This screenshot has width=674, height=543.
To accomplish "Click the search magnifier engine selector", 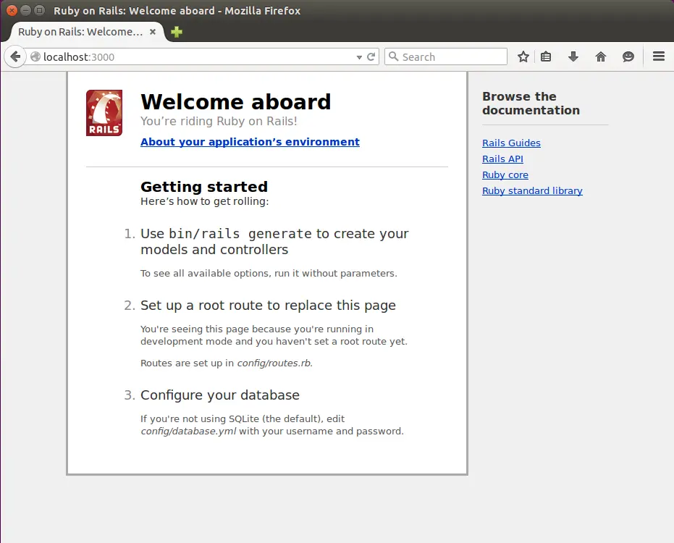I will (x=393, y=56).
